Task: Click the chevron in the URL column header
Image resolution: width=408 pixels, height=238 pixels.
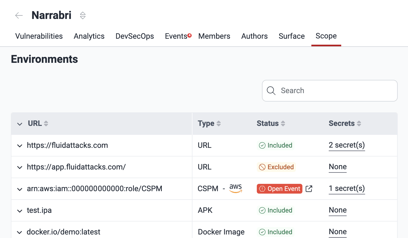Action: click(19, 124)
